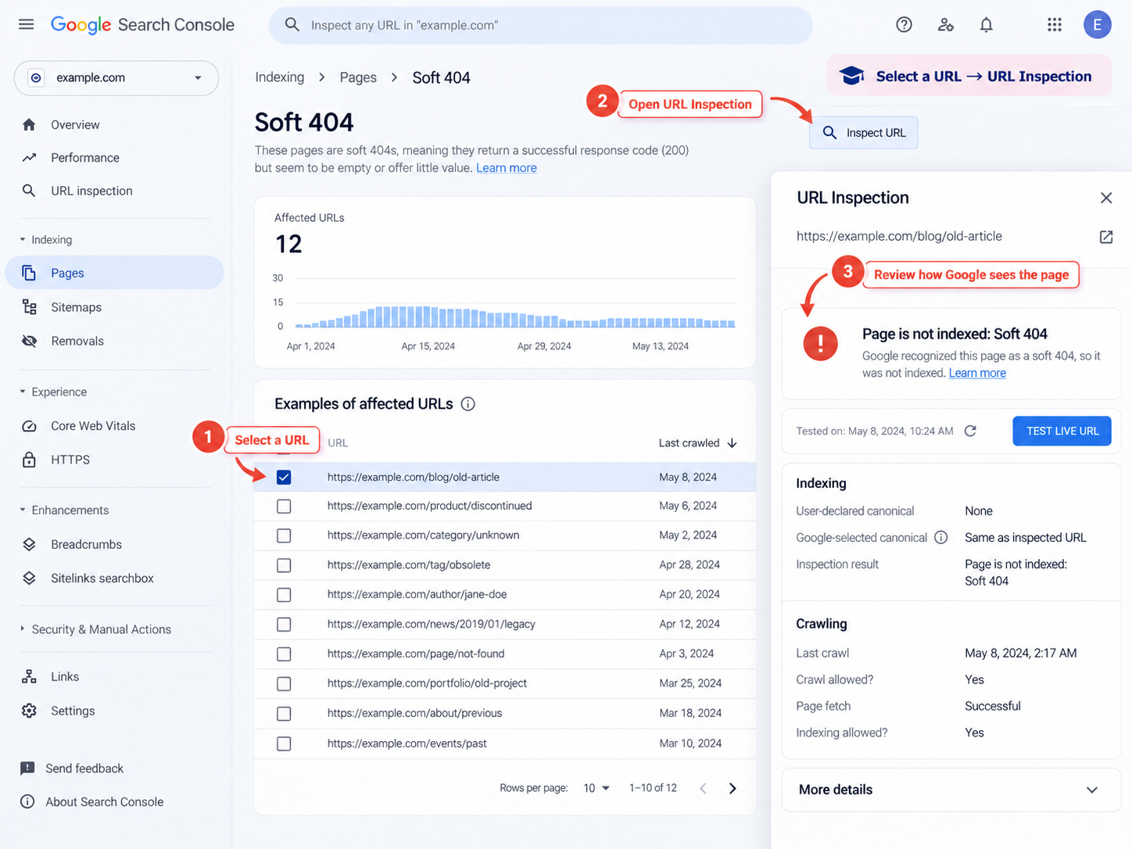Check the about/previous URL checkbox
1132x849 pixels.
click(284, 714)
